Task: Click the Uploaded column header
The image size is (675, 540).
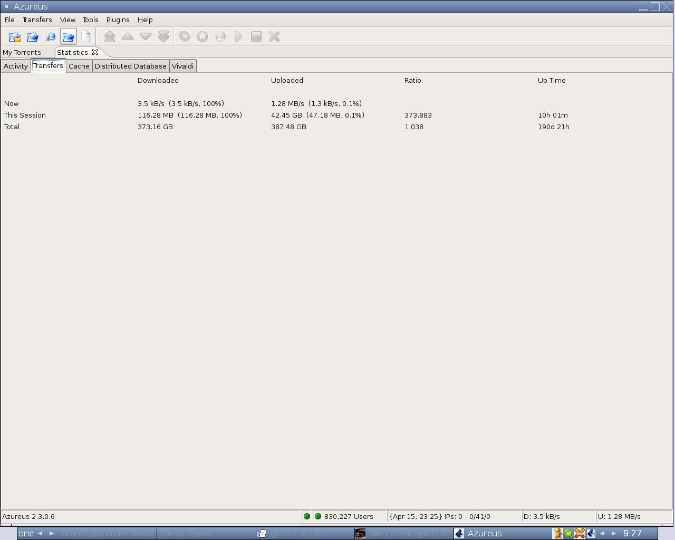Action: tap(287, 80)
